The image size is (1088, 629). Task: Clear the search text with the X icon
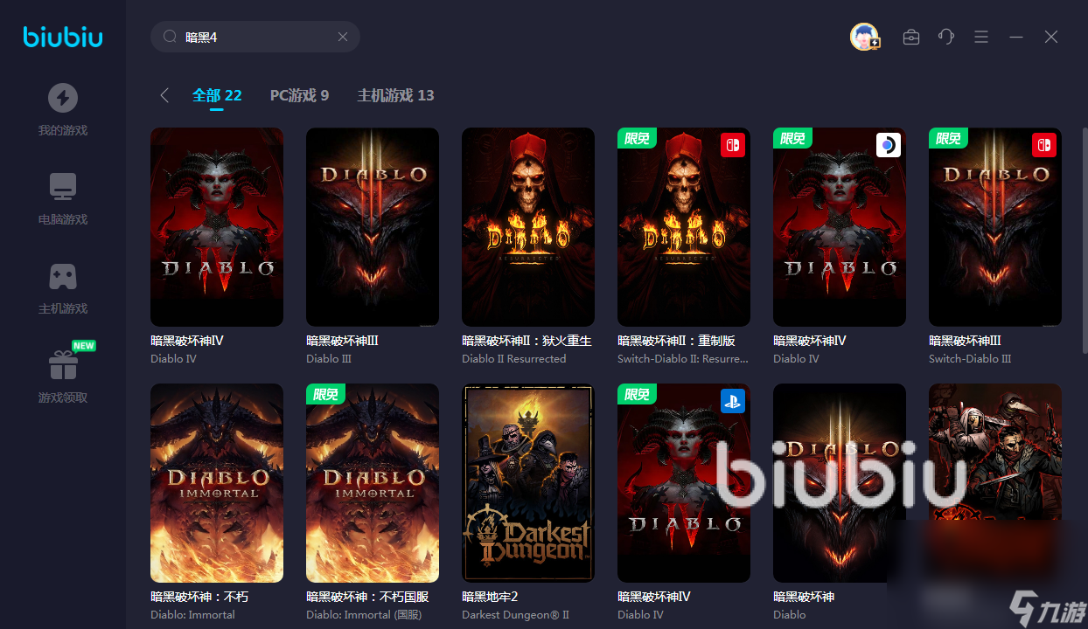[x=343, y=37]
